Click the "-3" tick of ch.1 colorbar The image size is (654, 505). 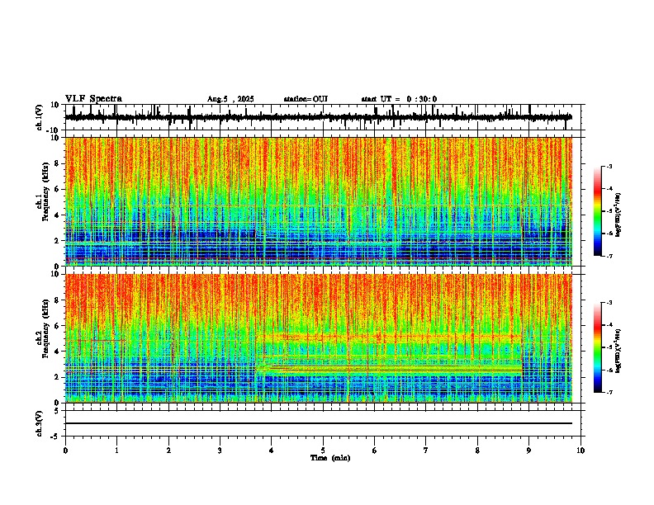pos(609,167)
